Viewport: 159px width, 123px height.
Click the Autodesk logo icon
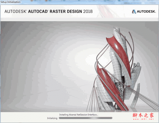134,12
